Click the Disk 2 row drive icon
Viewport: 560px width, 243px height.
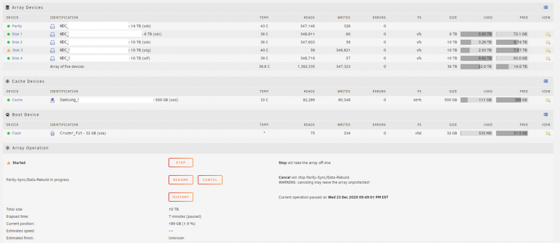click(52, 42)
